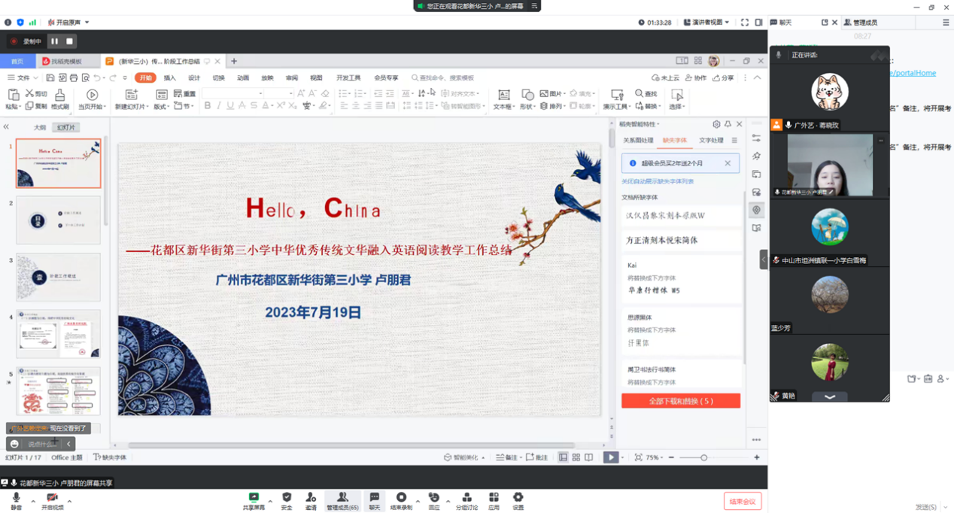Screen dimensions: 954x513
Task: Click the 分组讨论 breakout rooms icon
Action: pos(466,500)
